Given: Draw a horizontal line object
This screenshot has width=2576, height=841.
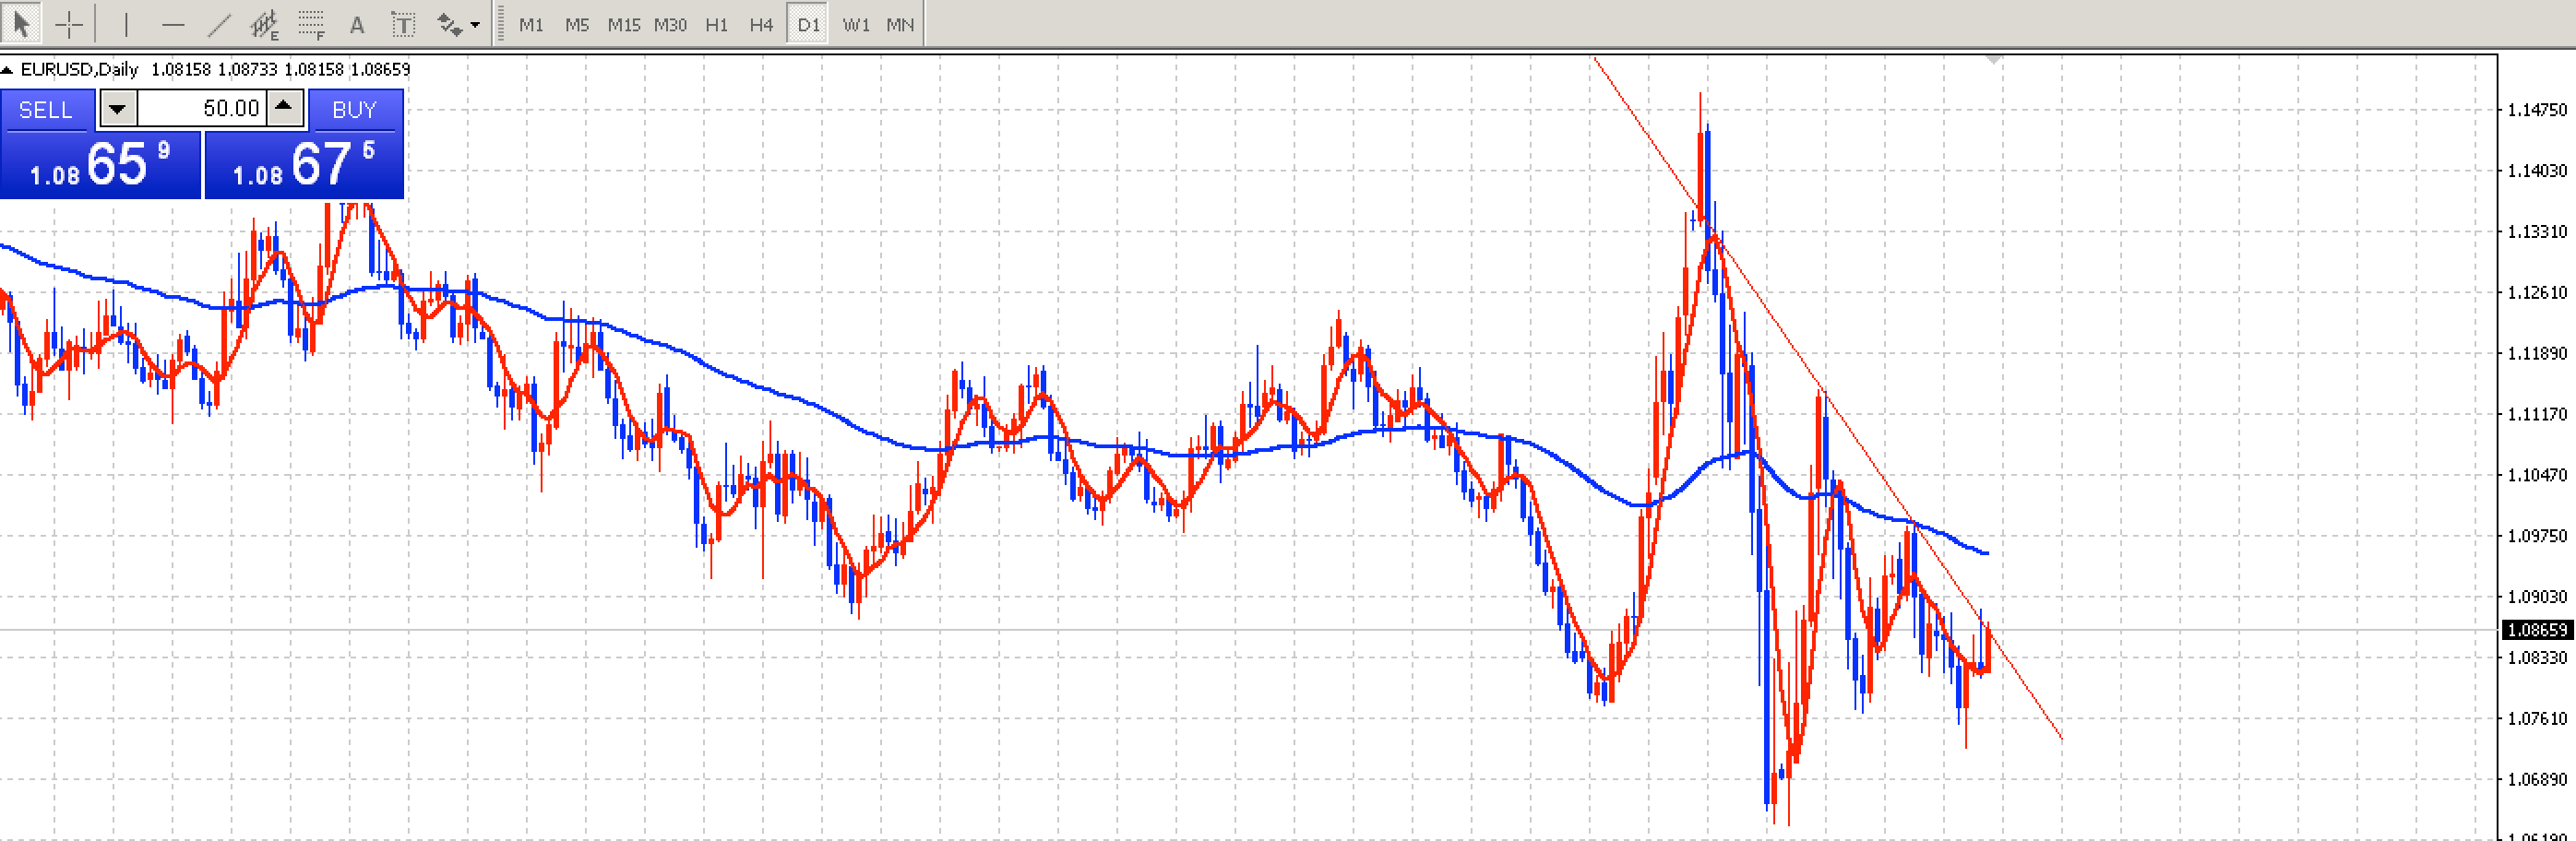Looking at the screenshot, I should (x=173, y=24).
